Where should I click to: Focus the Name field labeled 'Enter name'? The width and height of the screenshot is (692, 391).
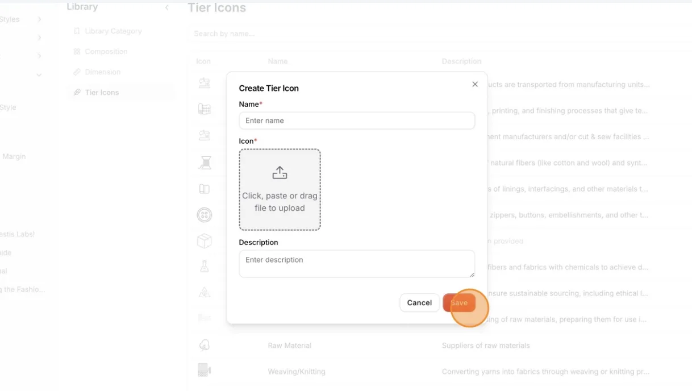[357, 120]
